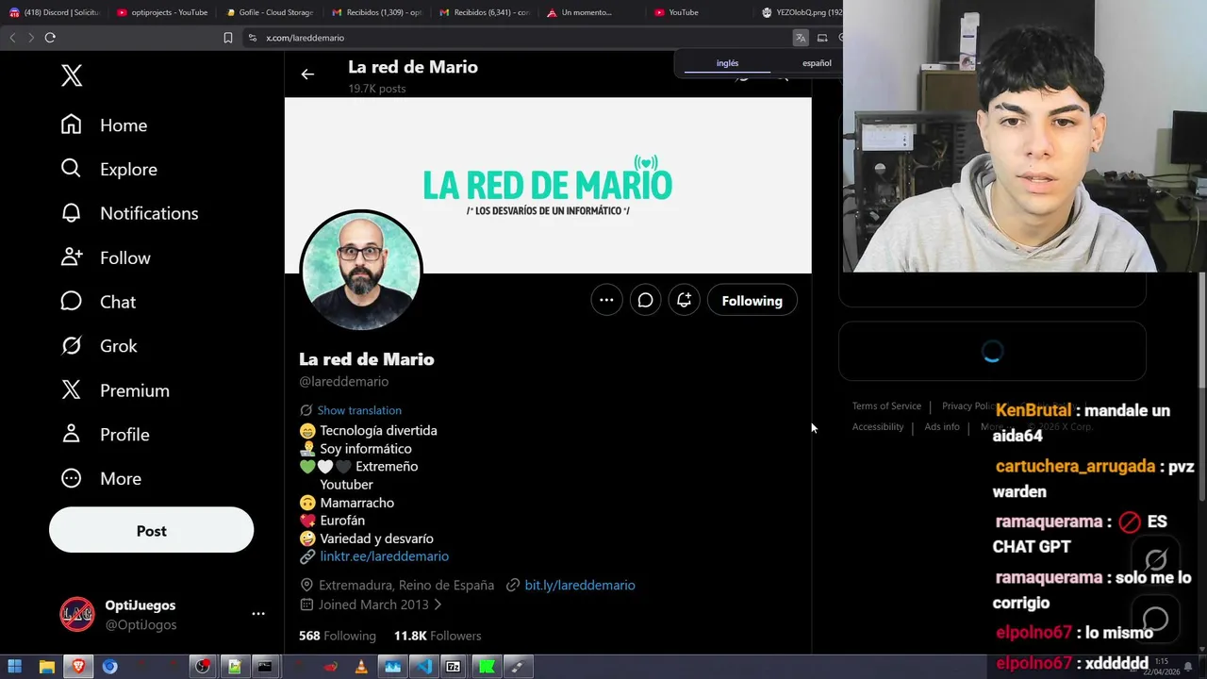Message La red de Mario with chat icon
The height and width of the screenshot is (679, 1207).
pos(645,301)
